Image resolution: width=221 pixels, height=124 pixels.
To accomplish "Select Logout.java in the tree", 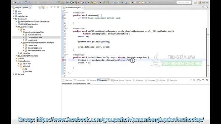I will [x=32, y=45].
